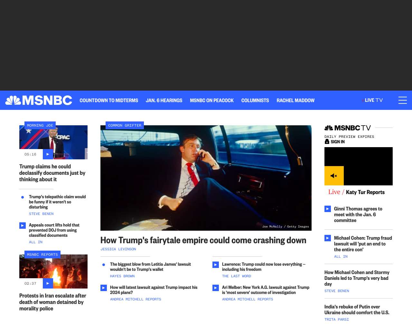Click play icon beside Appeals court story
The height and width of the screenshot is (329, 412).
click(x=23, y=226)
